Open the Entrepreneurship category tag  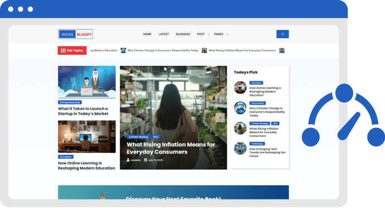(x=70, y=102)
